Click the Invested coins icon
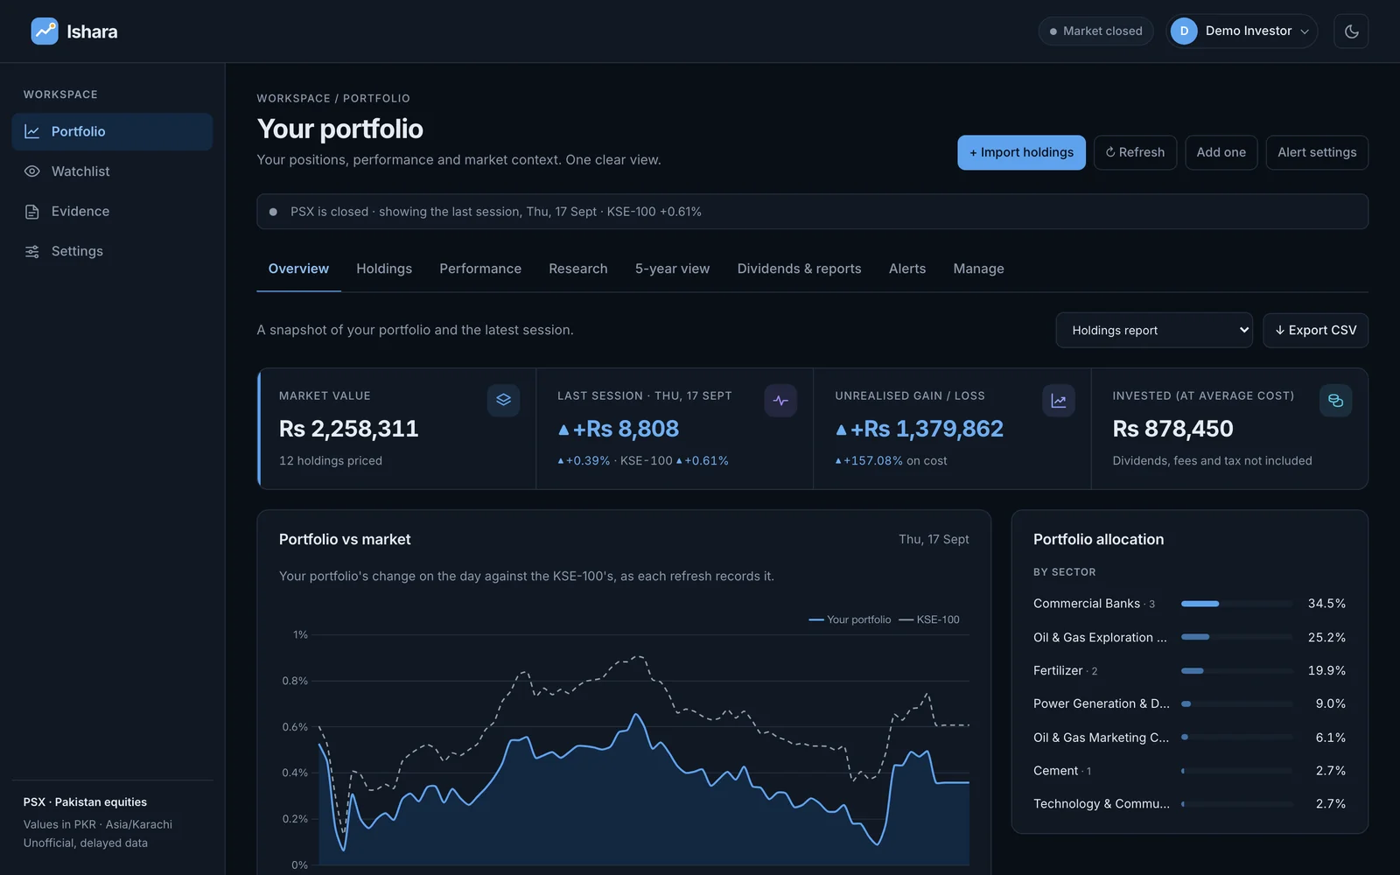This screenshot has width=1400, height=875. (1336, 401)
